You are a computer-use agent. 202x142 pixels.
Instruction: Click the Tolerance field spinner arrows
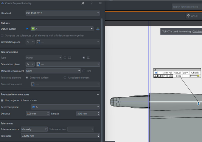pos(98,136)
